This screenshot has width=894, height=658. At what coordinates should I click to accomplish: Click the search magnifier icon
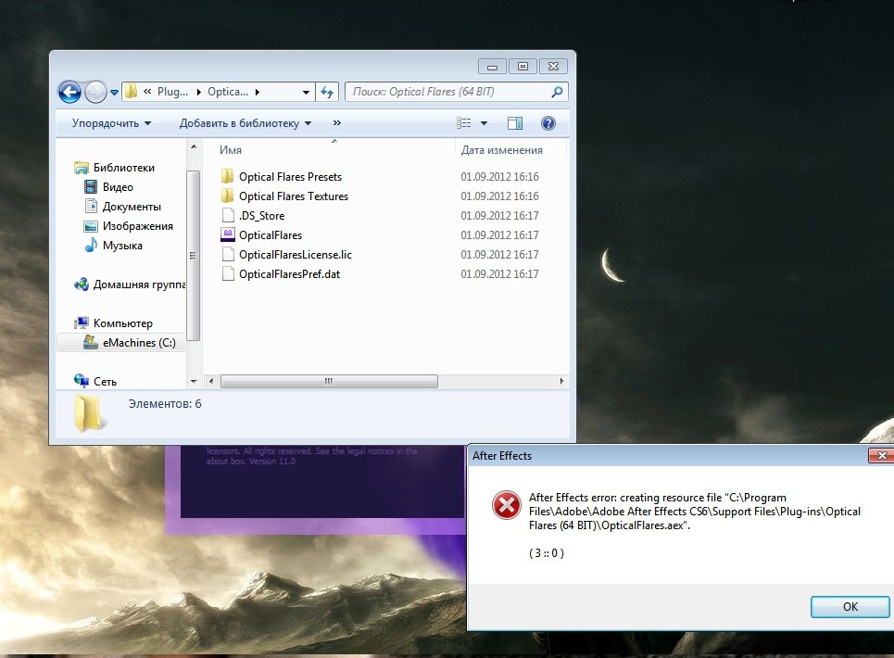click(x=557, y=91)
